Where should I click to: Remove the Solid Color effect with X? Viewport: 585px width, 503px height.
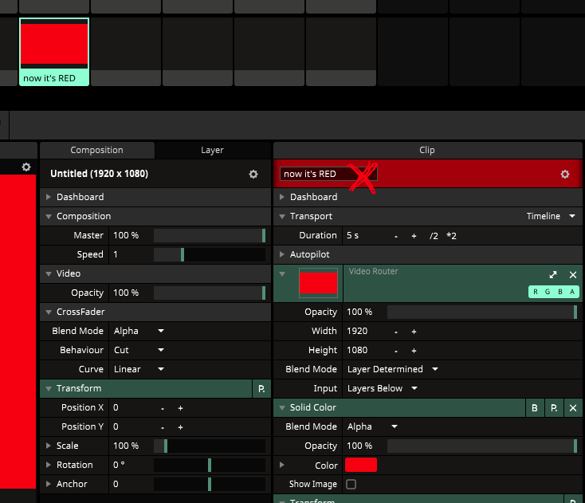572,407
